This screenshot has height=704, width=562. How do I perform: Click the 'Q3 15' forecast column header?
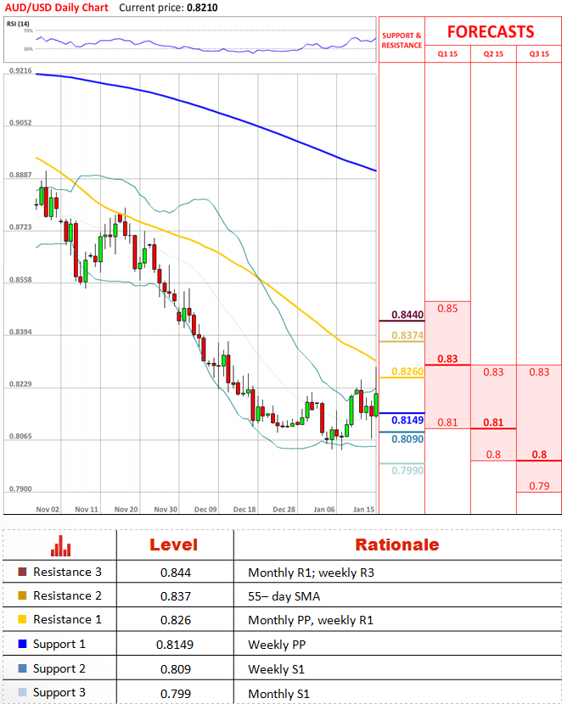[x=539, y=54]
